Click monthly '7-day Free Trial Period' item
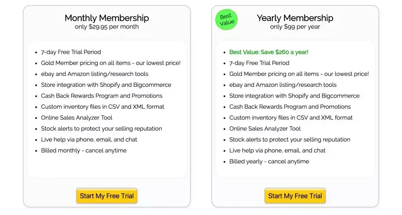 coord(71,52)
